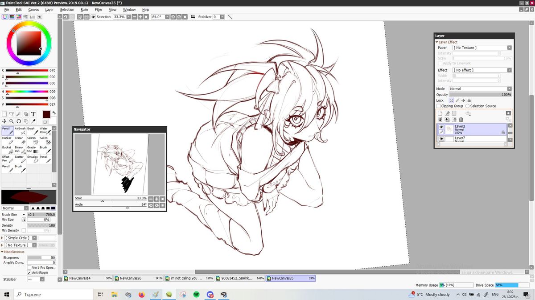Select the Eraser tool
This screenshot has width=535, height=300.
coord(20,140)
